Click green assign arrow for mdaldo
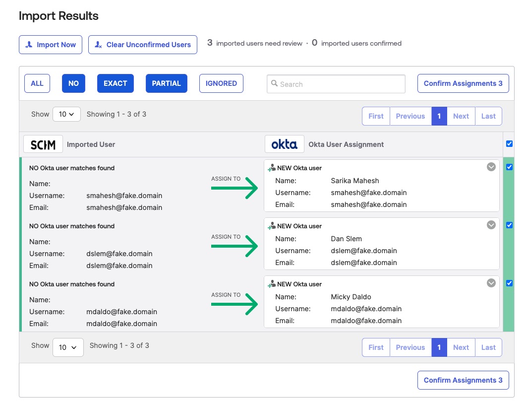Screen dimensions: 526x404 (x=234, y=305)
